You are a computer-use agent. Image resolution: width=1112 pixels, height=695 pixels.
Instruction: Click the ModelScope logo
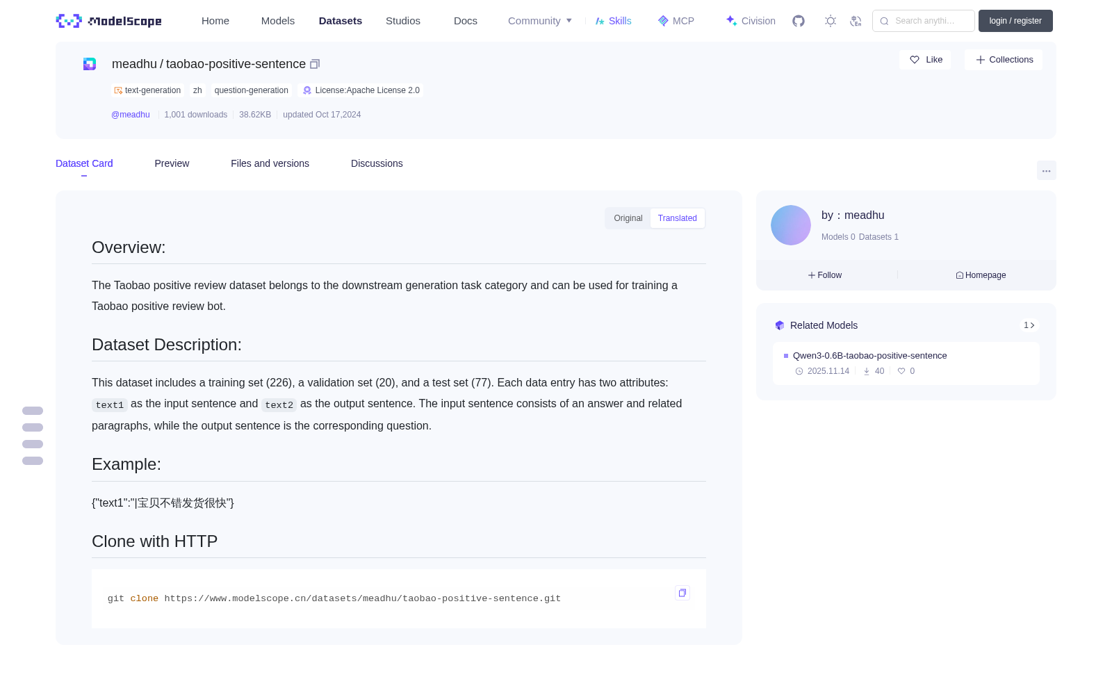pyautogui.click(x=108, y=21)
